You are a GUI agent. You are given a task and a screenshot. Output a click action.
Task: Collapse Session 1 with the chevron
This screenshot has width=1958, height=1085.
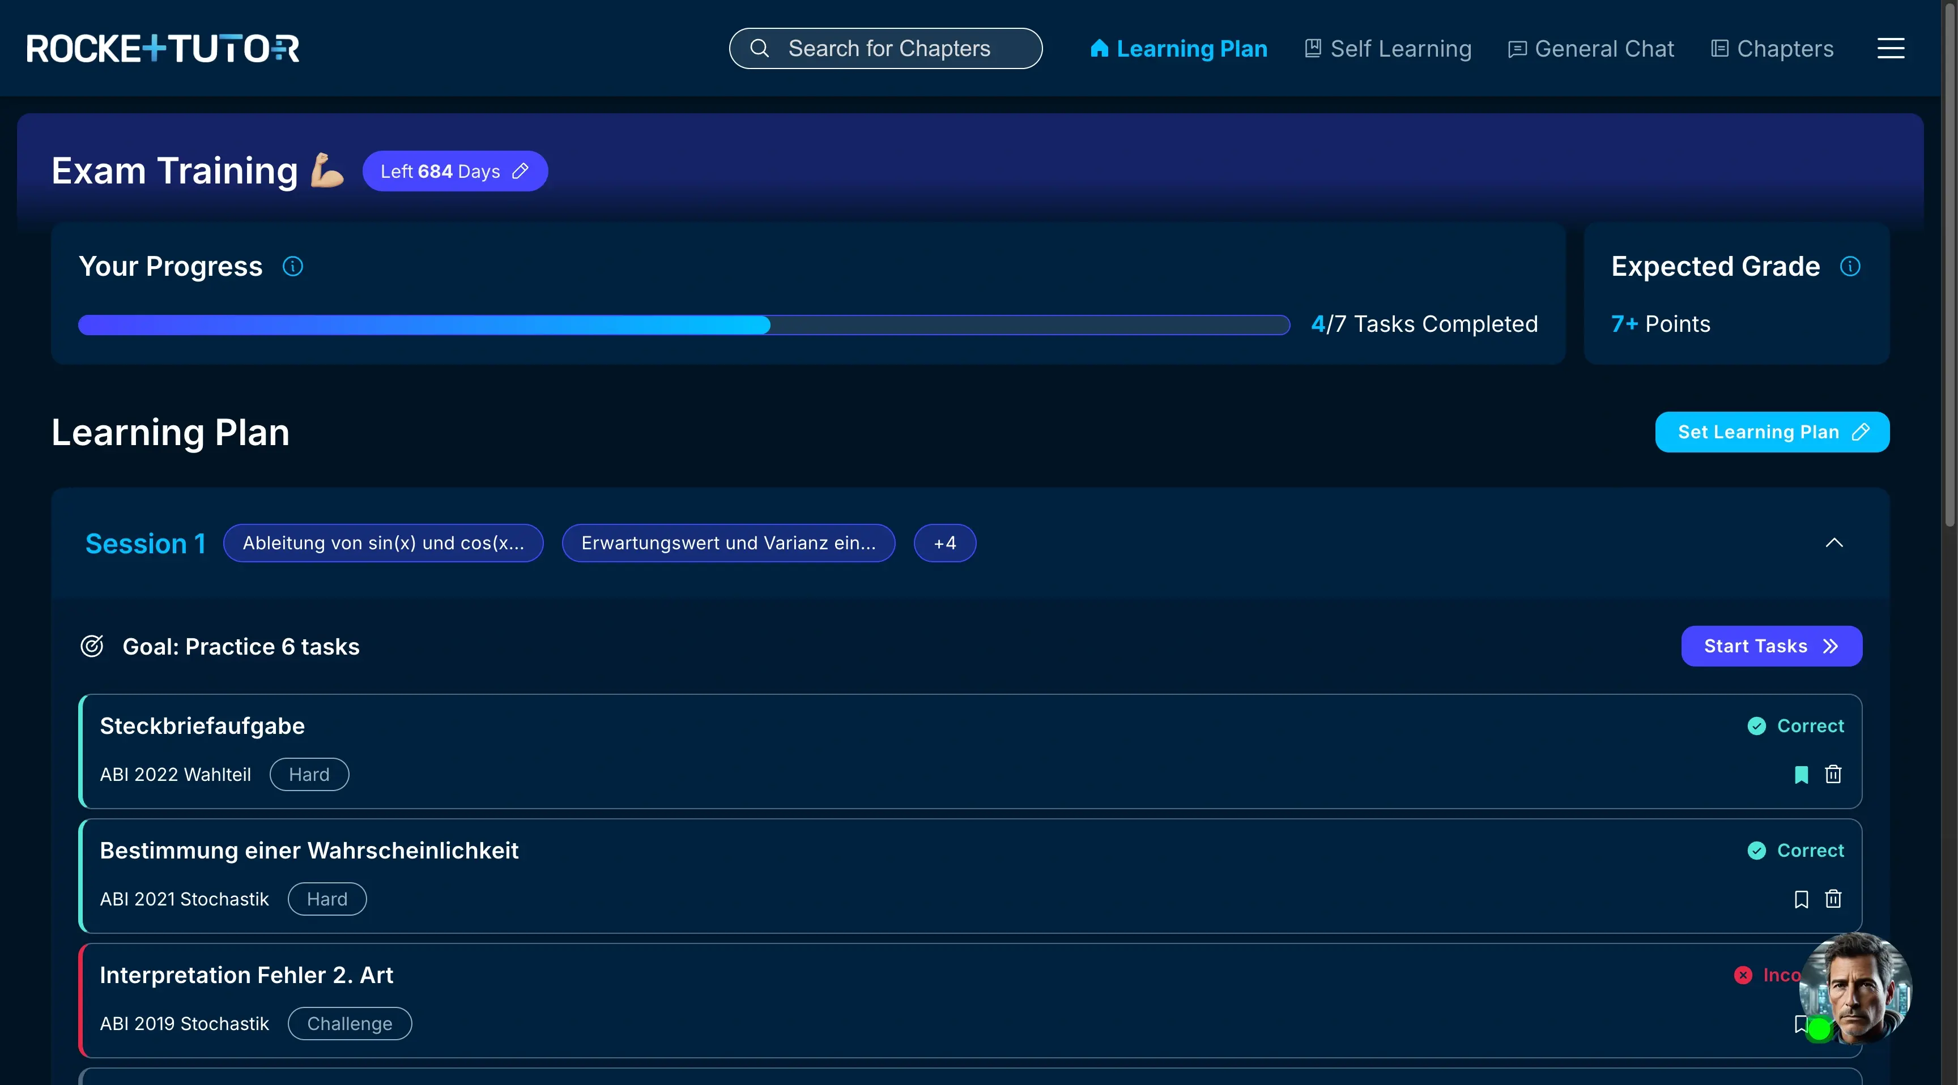1834,542
